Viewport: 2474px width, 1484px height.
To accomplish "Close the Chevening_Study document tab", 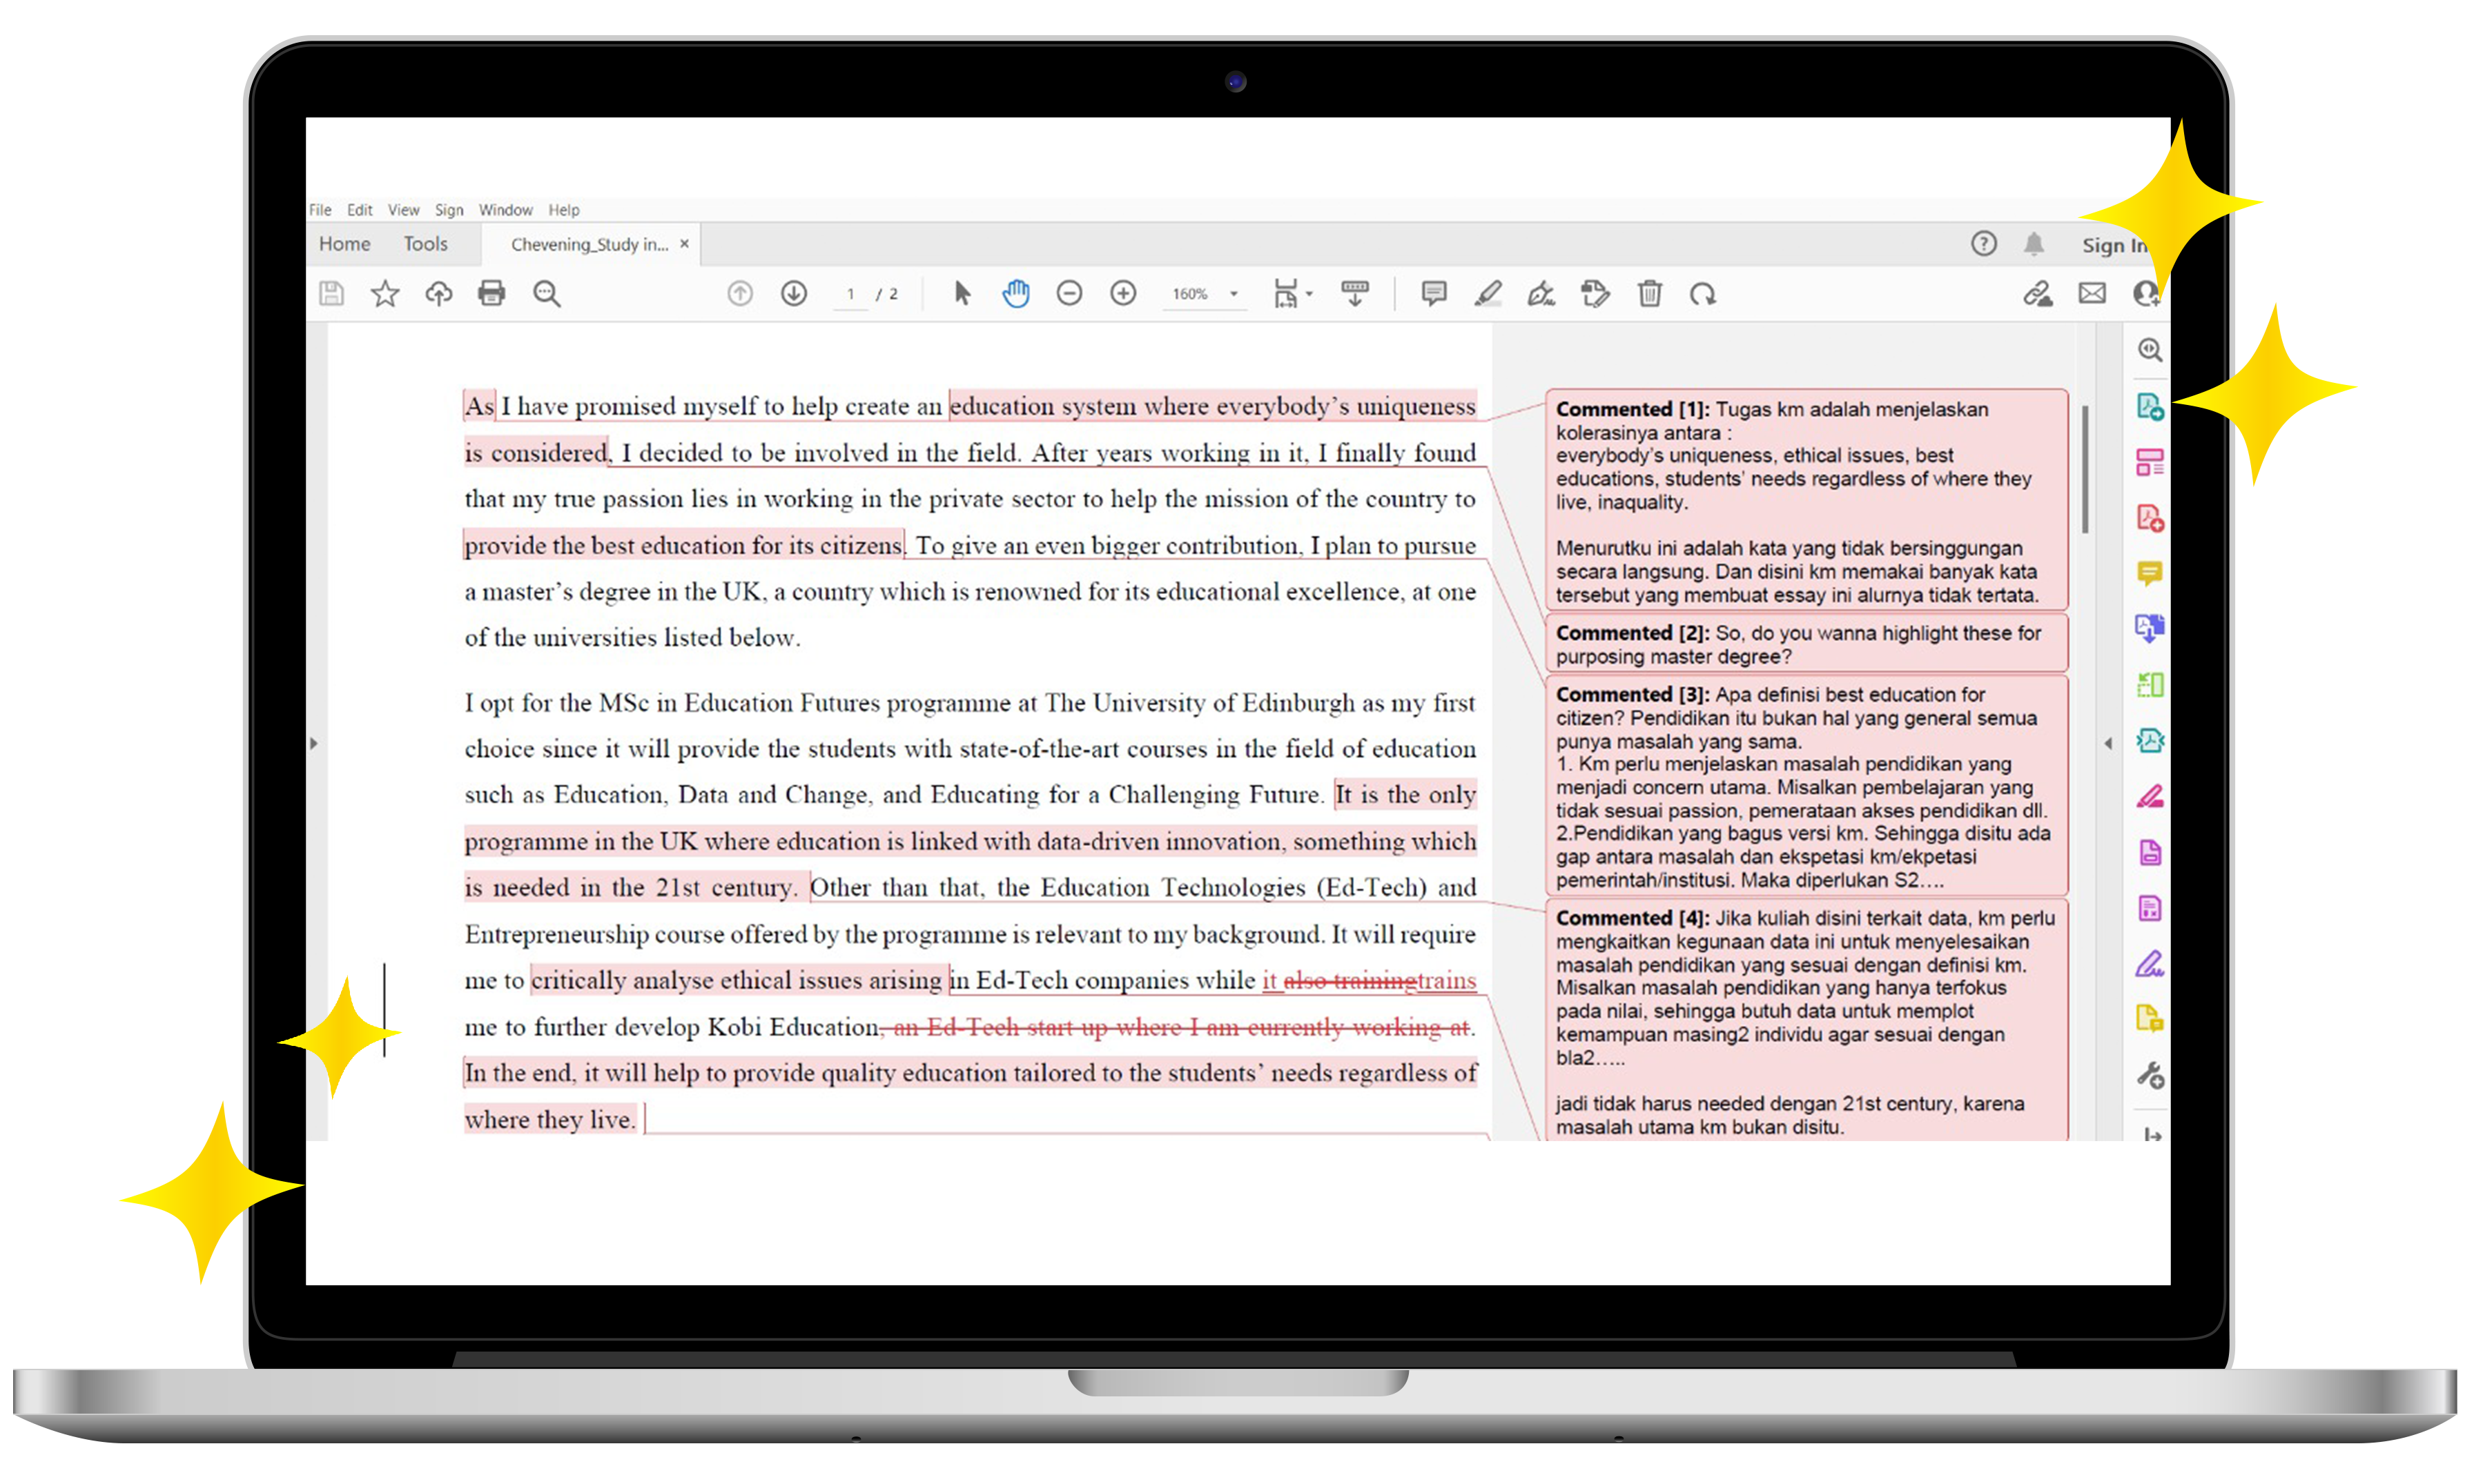I will pyautogui.click(x=684, y=244).
